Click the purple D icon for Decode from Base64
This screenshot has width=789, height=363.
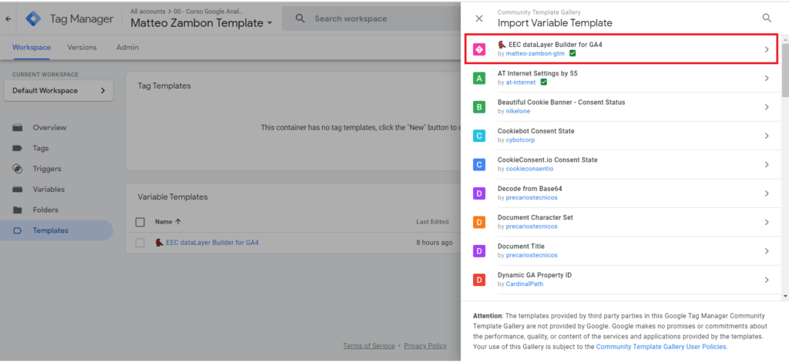(479, 193)
